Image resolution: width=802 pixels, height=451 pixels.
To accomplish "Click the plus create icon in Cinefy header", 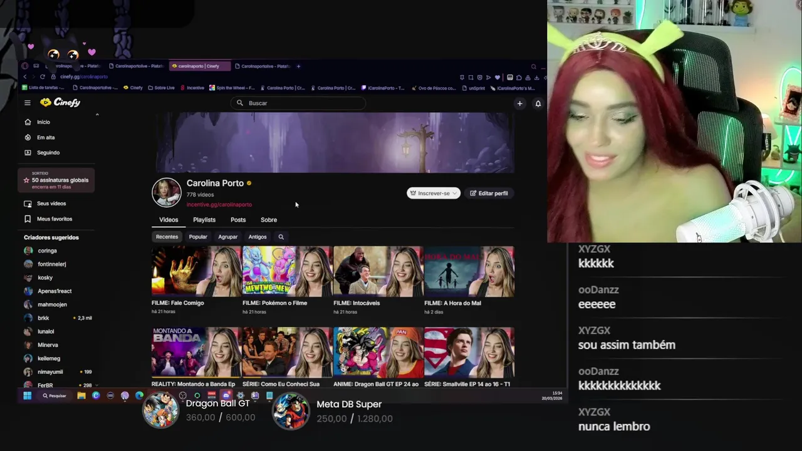I will (519, 103).
